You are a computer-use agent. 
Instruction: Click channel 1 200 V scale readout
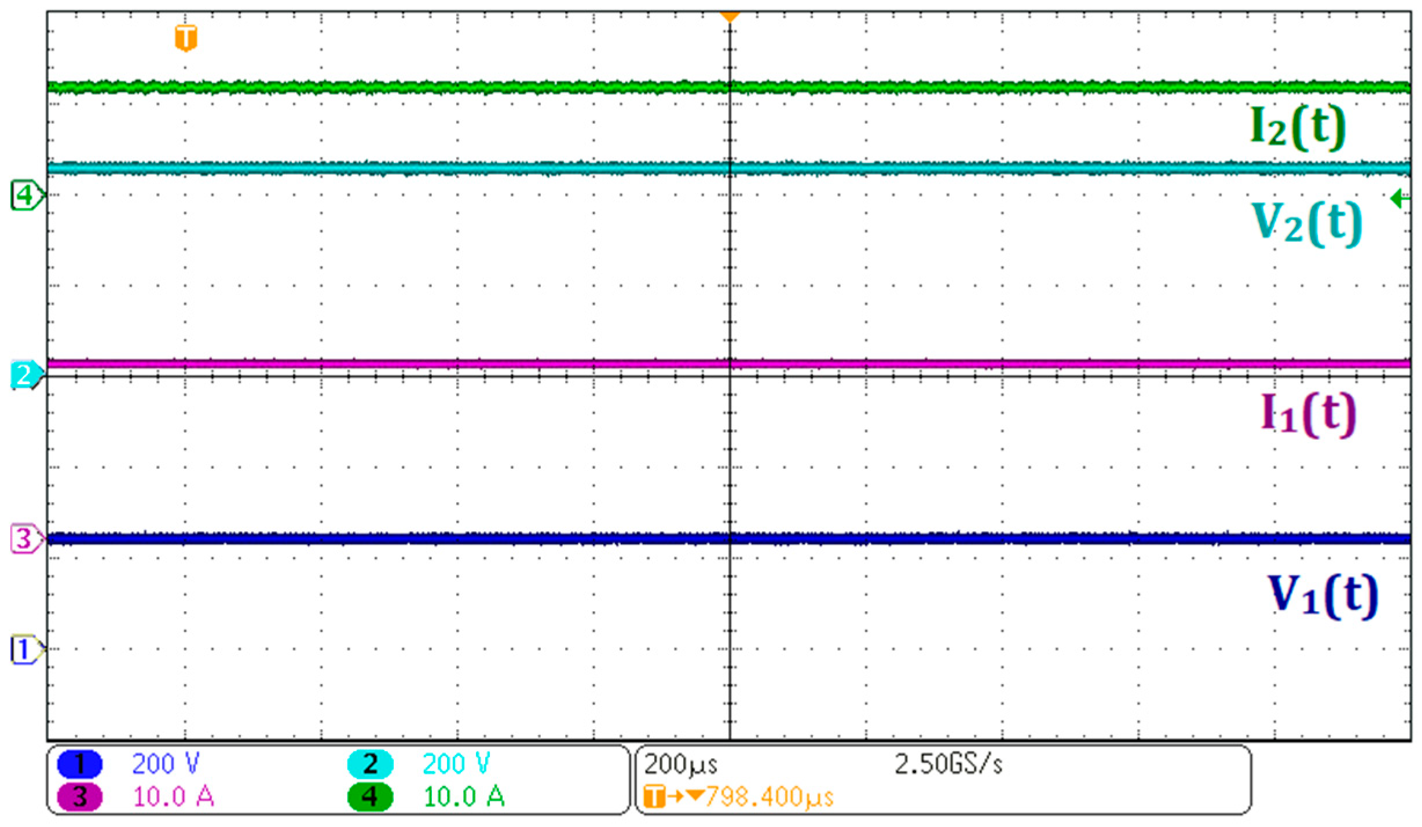pyautogui.click(x=166, y=764)
